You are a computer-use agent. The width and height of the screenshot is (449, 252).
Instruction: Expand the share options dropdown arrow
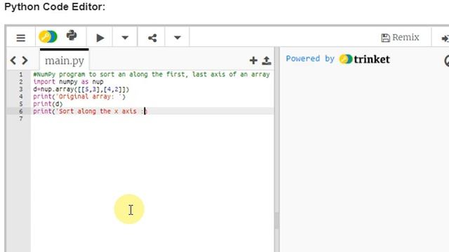[x=177, y=37]
